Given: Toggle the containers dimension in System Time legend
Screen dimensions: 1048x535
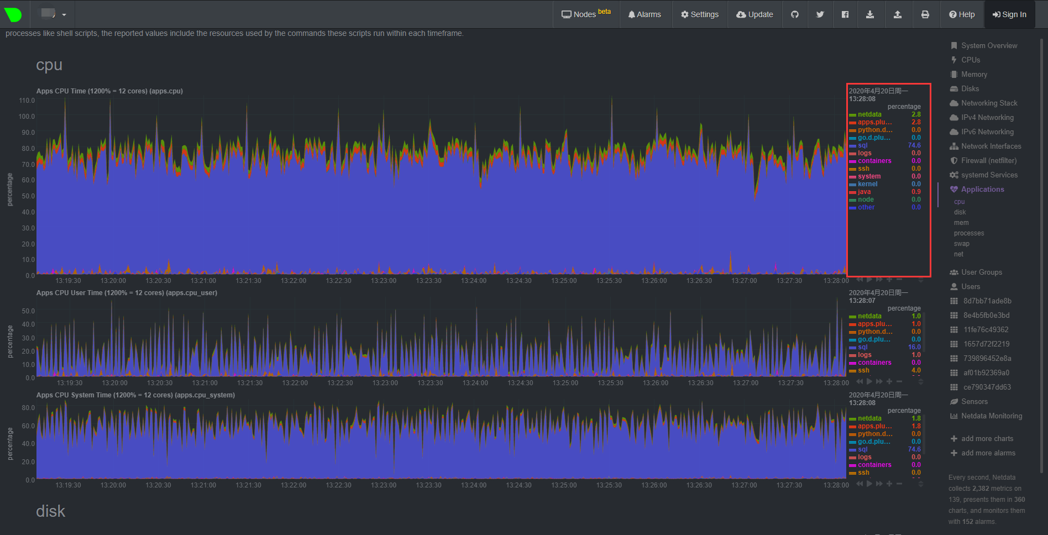Looking at the screenshot, I should pos(873,465).
